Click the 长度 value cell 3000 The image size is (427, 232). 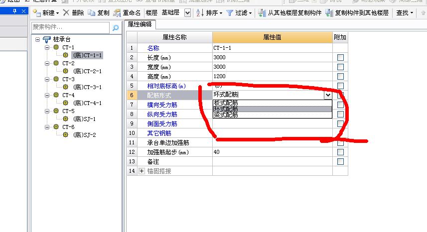273,57
